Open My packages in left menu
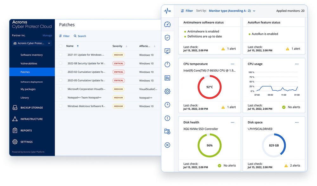 tap(28, 89)
